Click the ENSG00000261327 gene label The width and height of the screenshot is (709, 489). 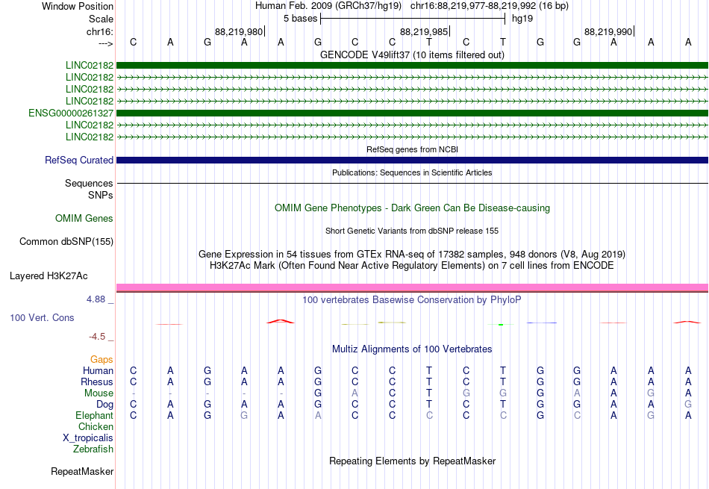[71, 113]
